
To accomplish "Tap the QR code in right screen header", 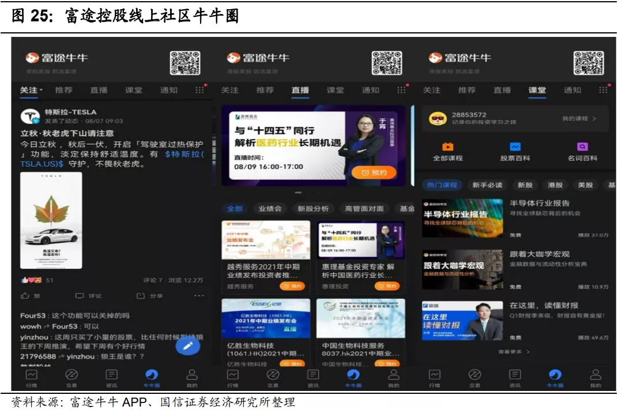I will 589,63.
